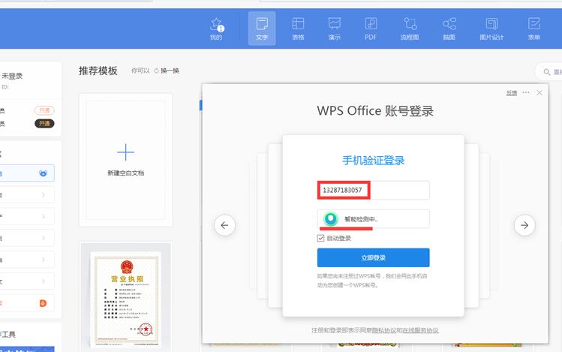
Task: Toggle the 自动登录 checkbox
Action: tap(321, 239)
